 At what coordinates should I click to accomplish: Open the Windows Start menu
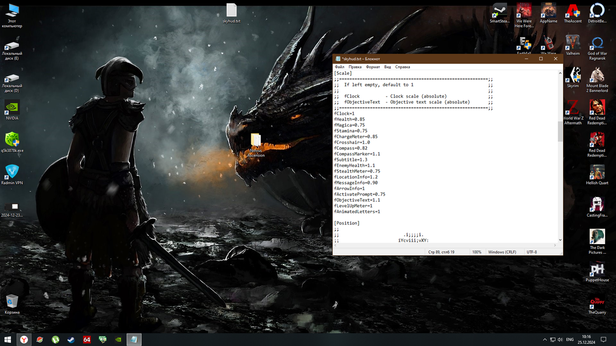pos(8,339)
